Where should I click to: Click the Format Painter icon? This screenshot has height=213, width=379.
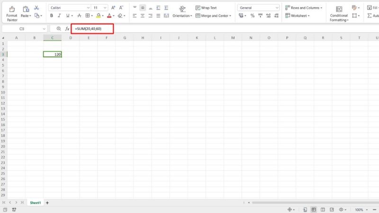pos(11,9)
